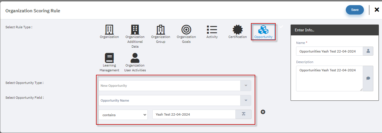Click the plus icon to add condition
This screenshot has height=133, width=382.
click(x=263, y=112)
